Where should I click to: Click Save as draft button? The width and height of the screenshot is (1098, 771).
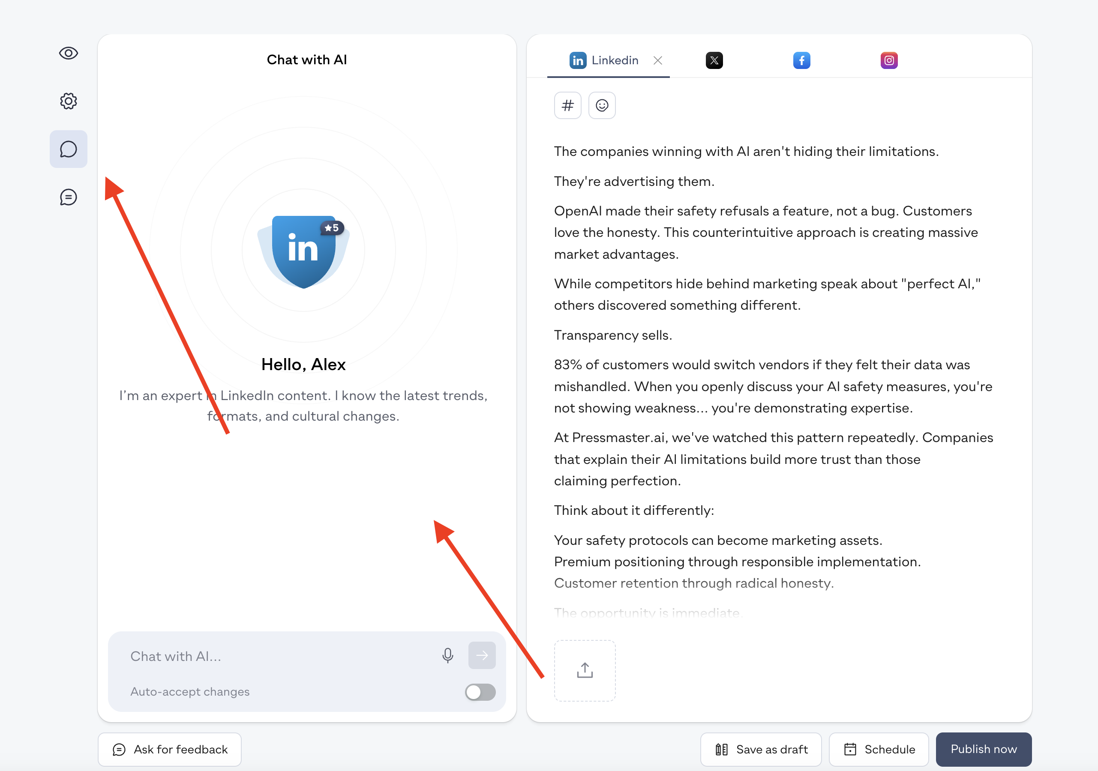tap(761, 749)
